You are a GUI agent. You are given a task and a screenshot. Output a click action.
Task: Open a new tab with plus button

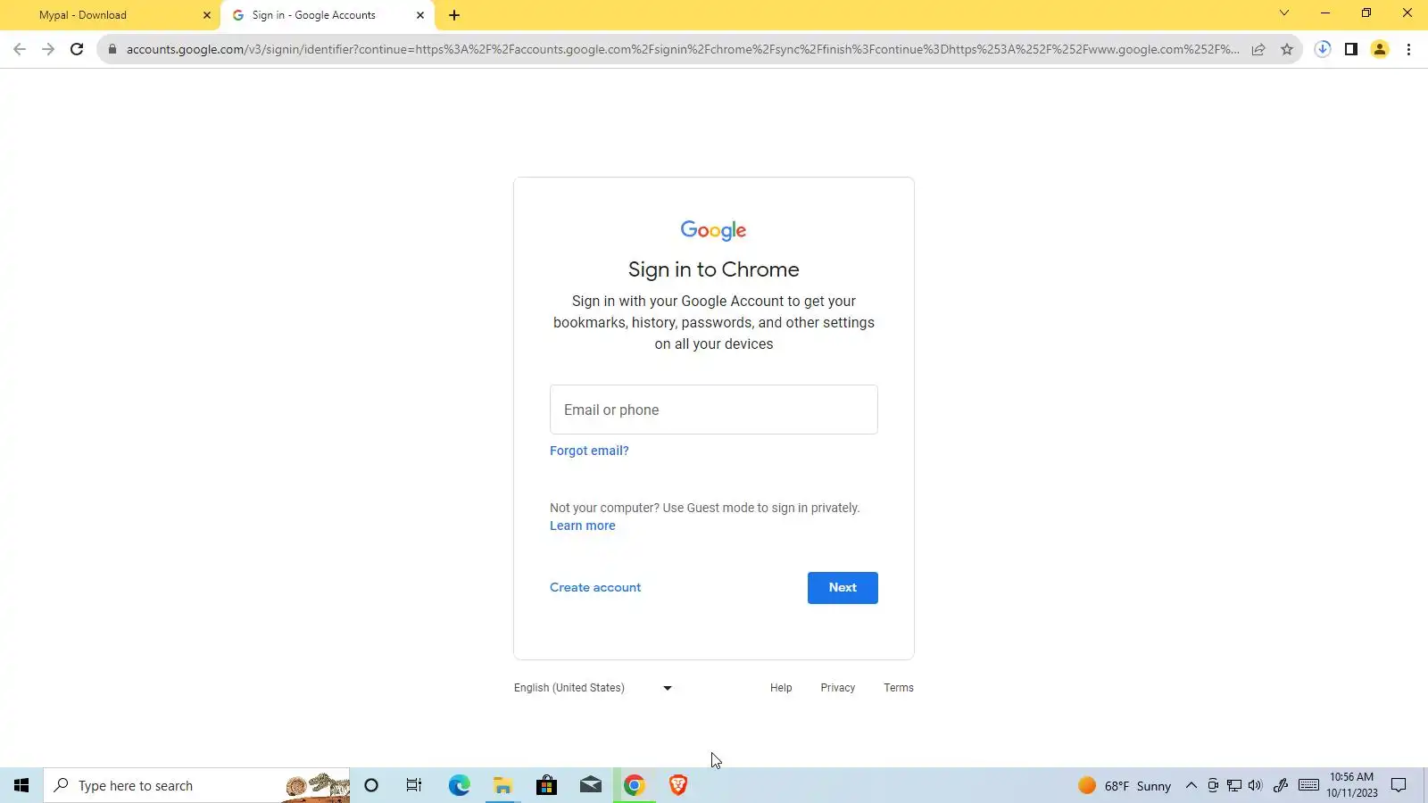[x=454, y=15]
